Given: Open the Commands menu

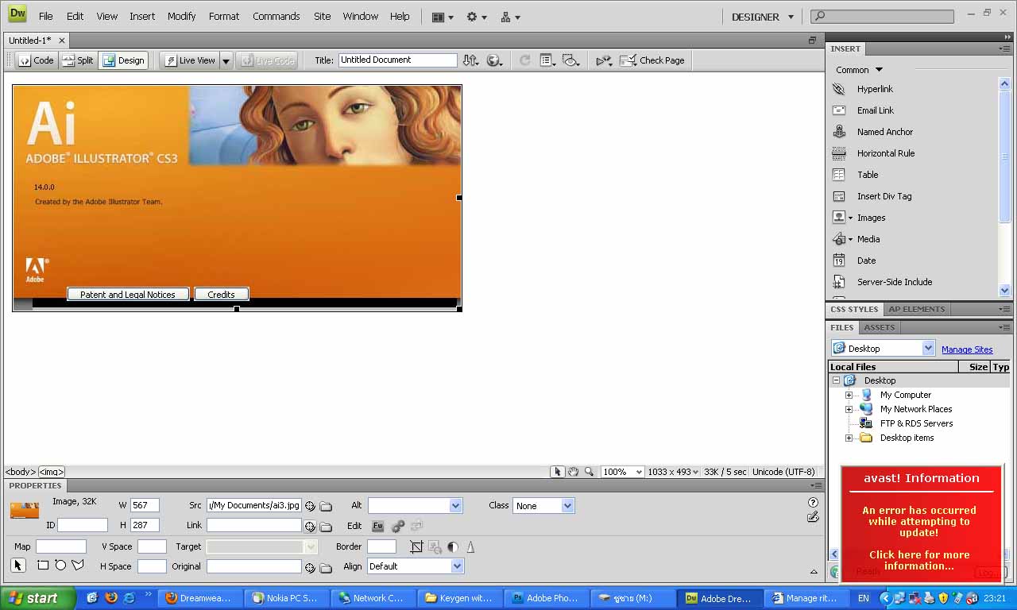Looking at the screenshot, I should [276, 16].
